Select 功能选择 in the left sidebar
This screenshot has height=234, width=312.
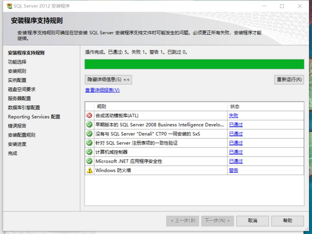(x=17, y=62)
